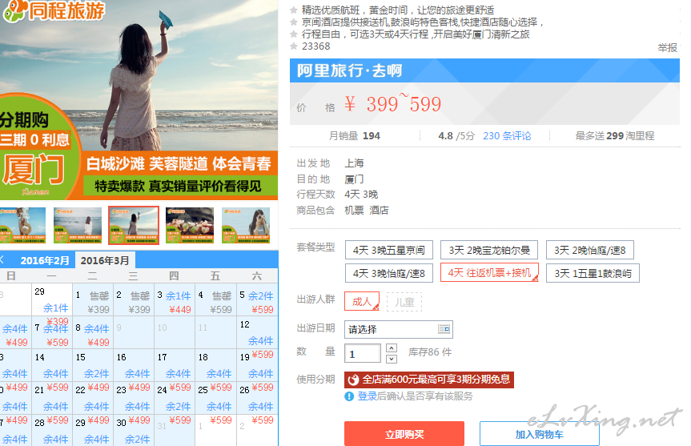
Task: Select package 4天 3晚五星京闽
Action: pos(388,250)
